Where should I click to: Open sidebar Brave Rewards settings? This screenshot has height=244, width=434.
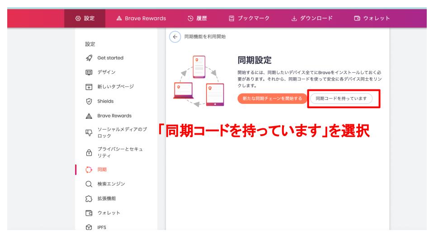114,116
